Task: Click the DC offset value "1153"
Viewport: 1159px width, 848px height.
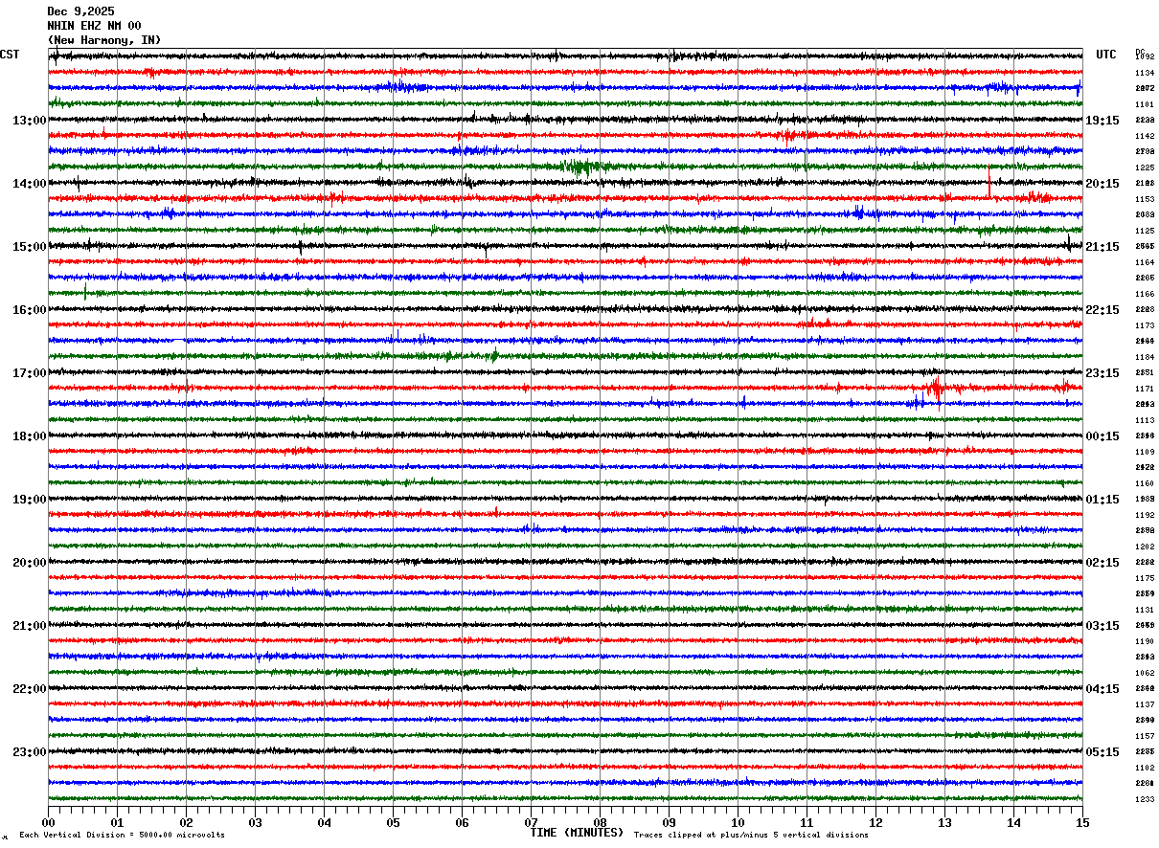Action: (1145, 199)
